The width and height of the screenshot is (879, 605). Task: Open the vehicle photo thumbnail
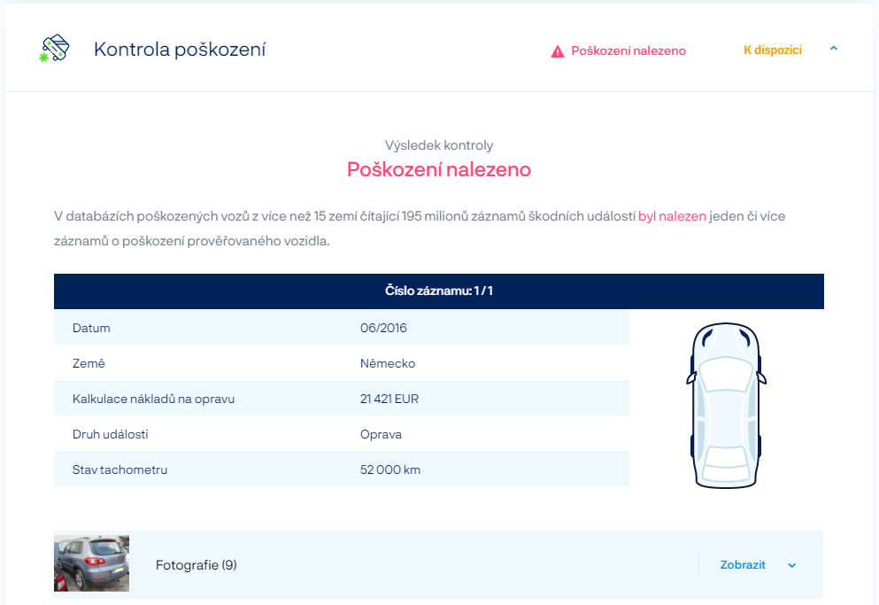92,562
